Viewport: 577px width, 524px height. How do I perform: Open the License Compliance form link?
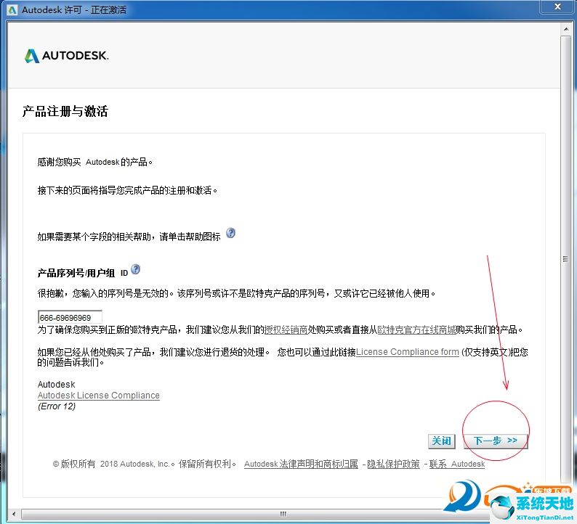[x=408, y=352]
